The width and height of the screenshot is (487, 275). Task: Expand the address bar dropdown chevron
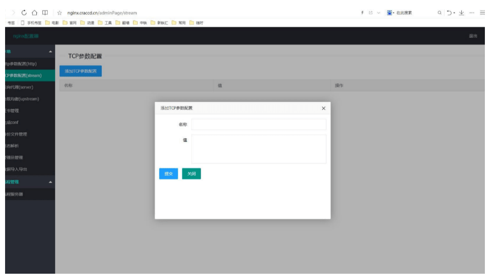[378, 13]
